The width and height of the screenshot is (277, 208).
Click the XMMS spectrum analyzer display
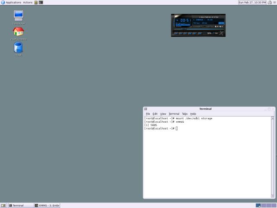[183, 25]
